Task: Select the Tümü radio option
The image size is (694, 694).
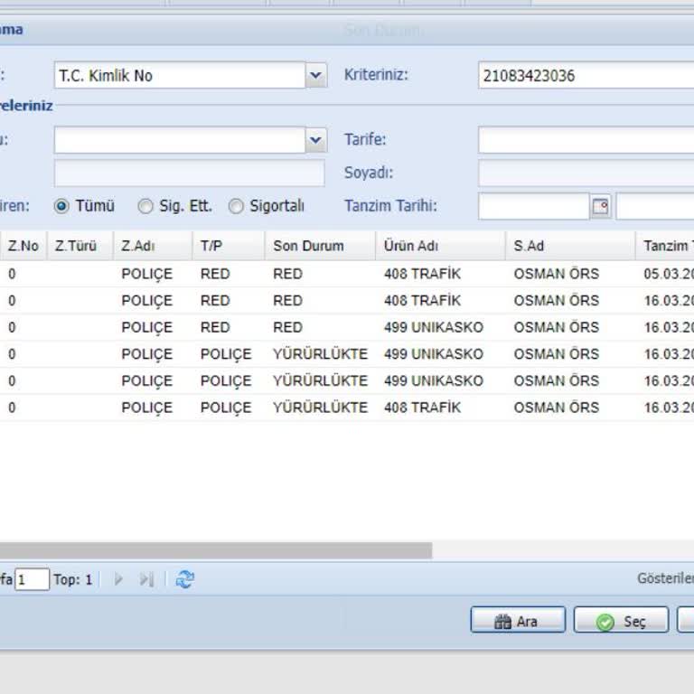Action: tap(62, 206)
